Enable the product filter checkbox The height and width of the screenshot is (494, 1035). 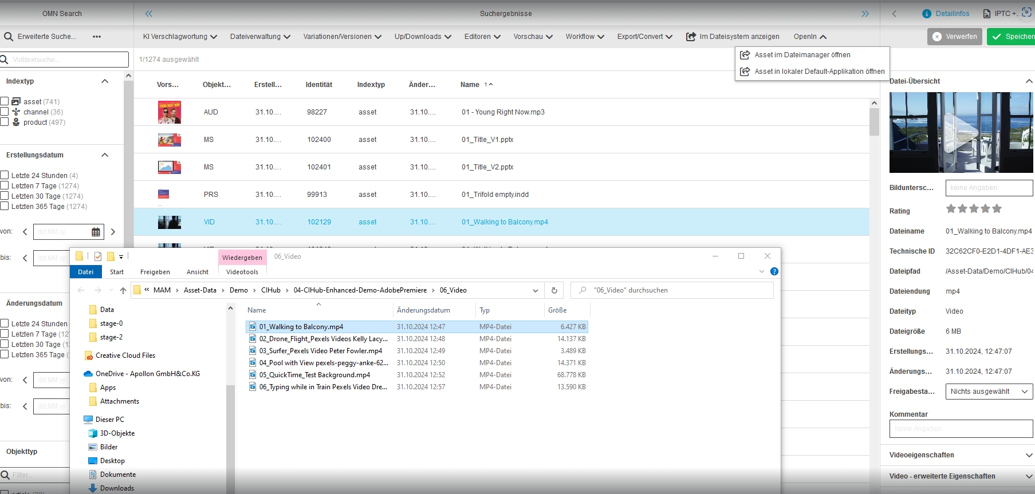tap(5, 122)
